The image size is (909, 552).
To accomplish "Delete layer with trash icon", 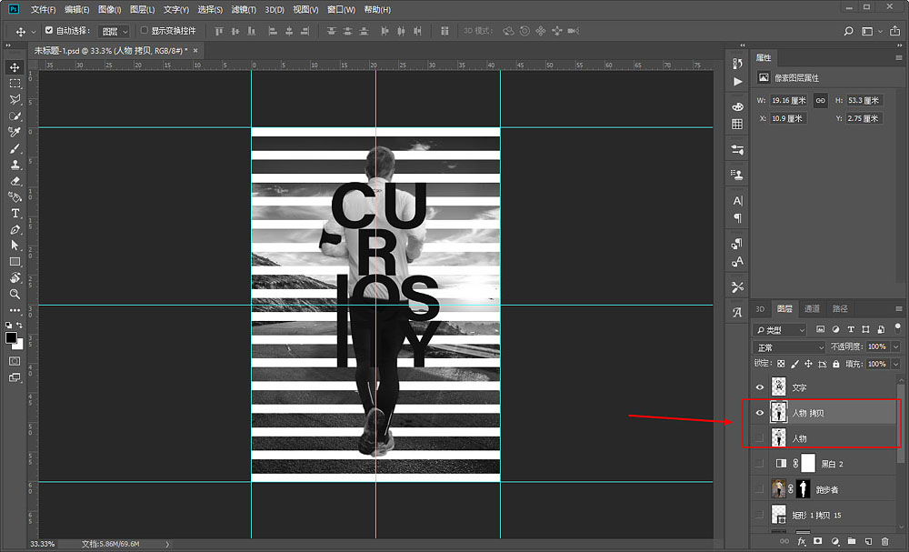I will (x=884, y=541).
